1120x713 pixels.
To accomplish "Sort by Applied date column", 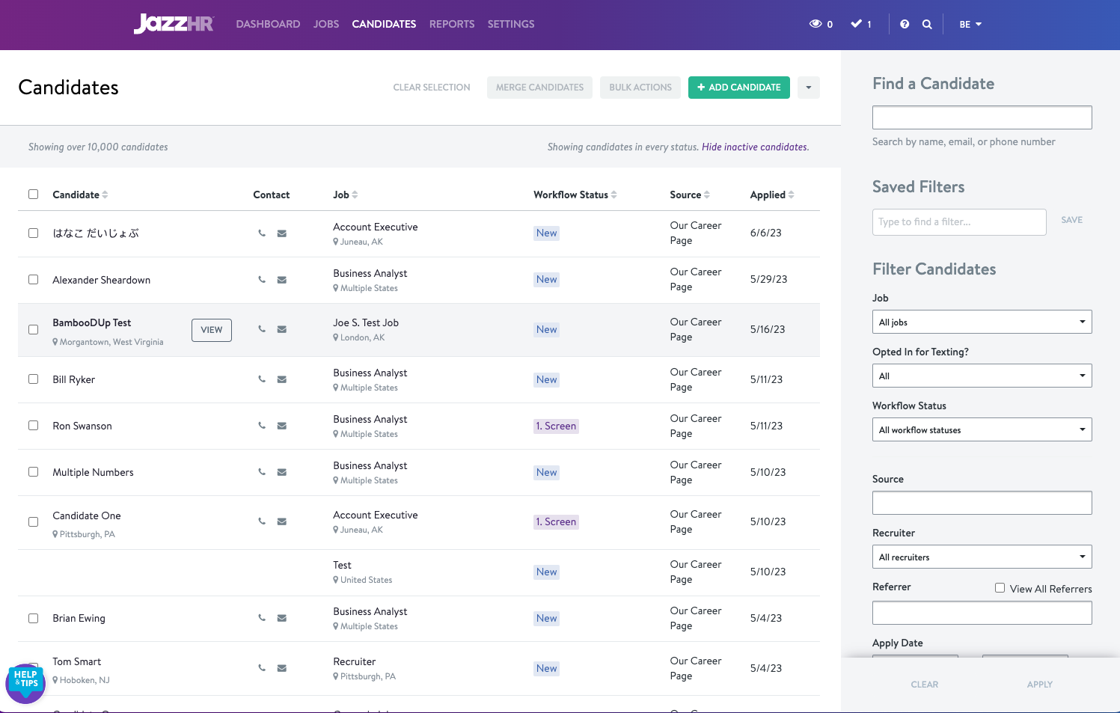I will point(772,195).
